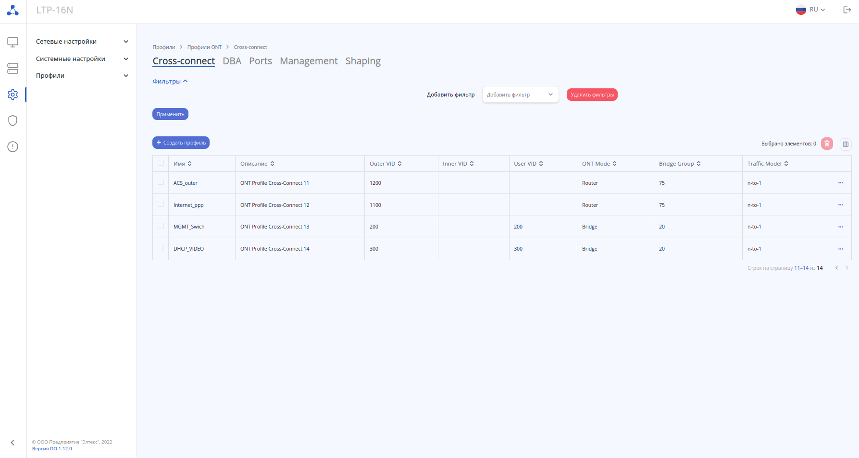Open the Добавить фильтр dropdown
Screen dimensions: 859x458
click(520, 95)
